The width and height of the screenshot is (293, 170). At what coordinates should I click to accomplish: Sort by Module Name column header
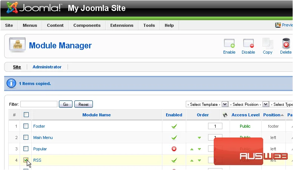pyautogui.click(x=97, y=115)
